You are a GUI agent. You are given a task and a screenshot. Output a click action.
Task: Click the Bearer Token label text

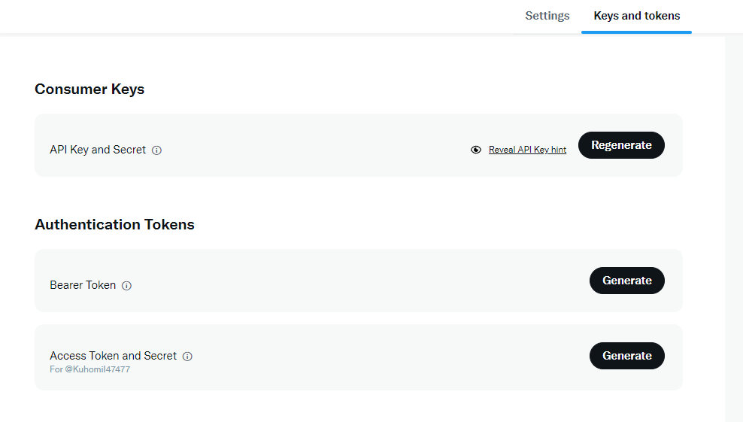coord(83,285)
